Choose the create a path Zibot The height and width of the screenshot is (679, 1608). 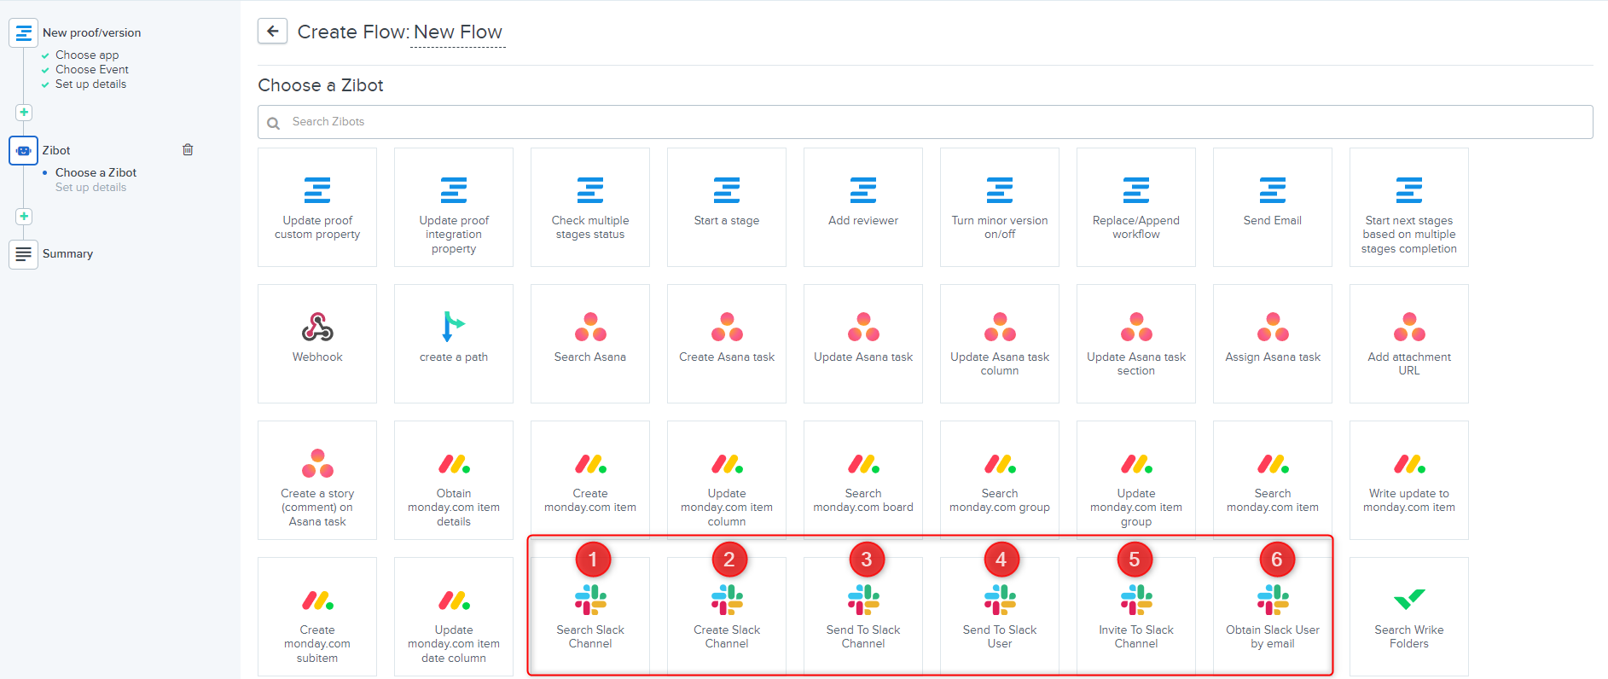[x=454, y=343]
